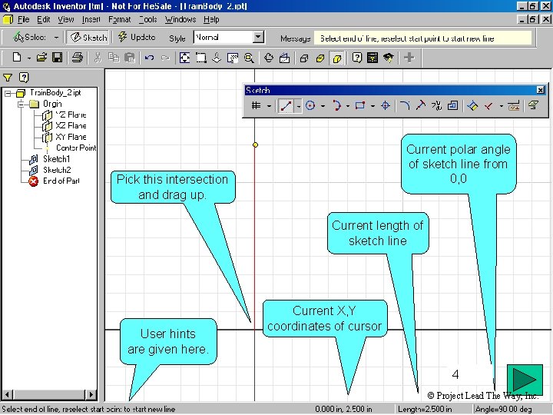Open the Select mode dropdown arrow
Screen dimensions: 553x415
56,37
